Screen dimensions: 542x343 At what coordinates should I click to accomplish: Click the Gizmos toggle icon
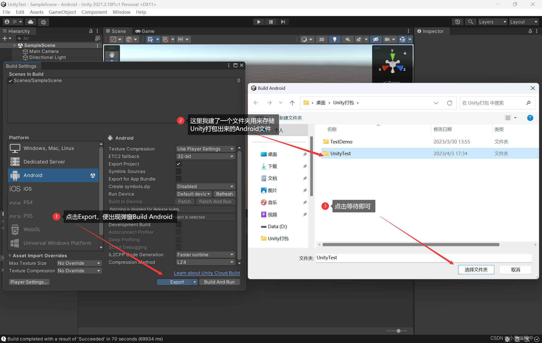[402, 39]
